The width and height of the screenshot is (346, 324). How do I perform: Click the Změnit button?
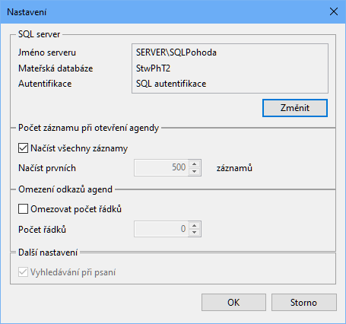tap(295, 108)
